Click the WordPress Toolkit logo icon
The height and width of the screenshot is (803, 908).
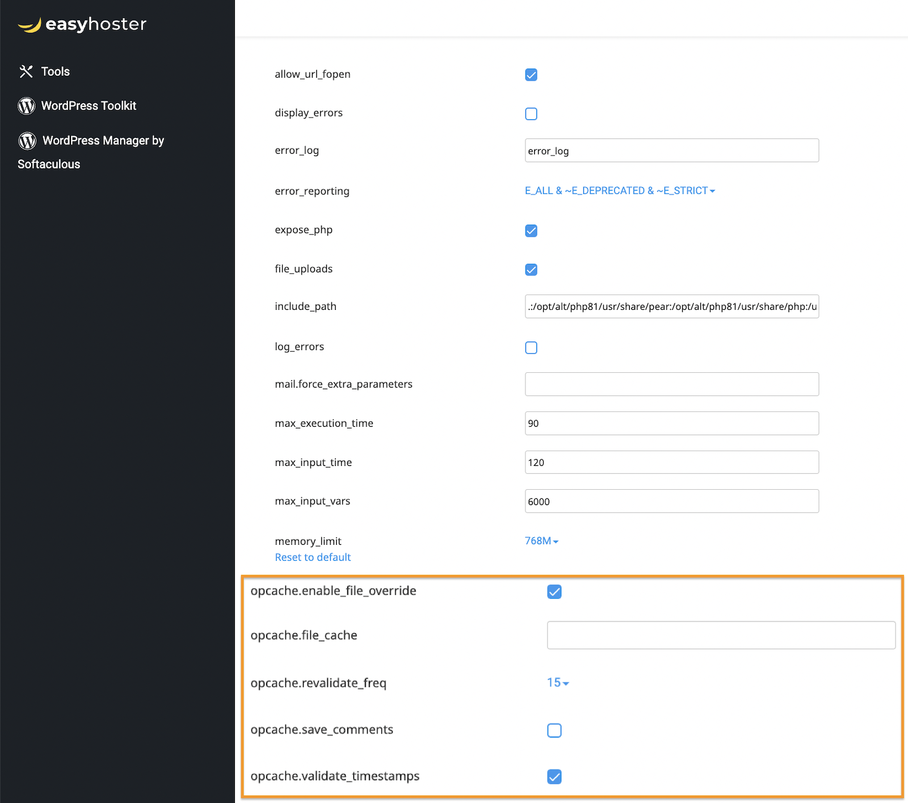point(27,106)
